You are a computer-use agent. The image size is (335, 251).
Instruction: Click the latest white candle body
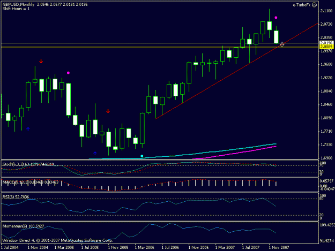click(276, 37)
